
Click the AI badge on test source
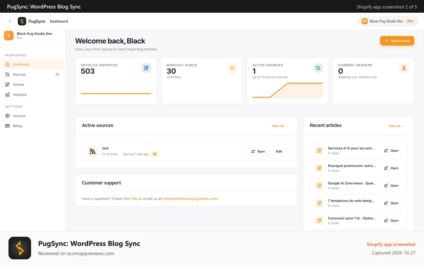(x=155, y=154)
